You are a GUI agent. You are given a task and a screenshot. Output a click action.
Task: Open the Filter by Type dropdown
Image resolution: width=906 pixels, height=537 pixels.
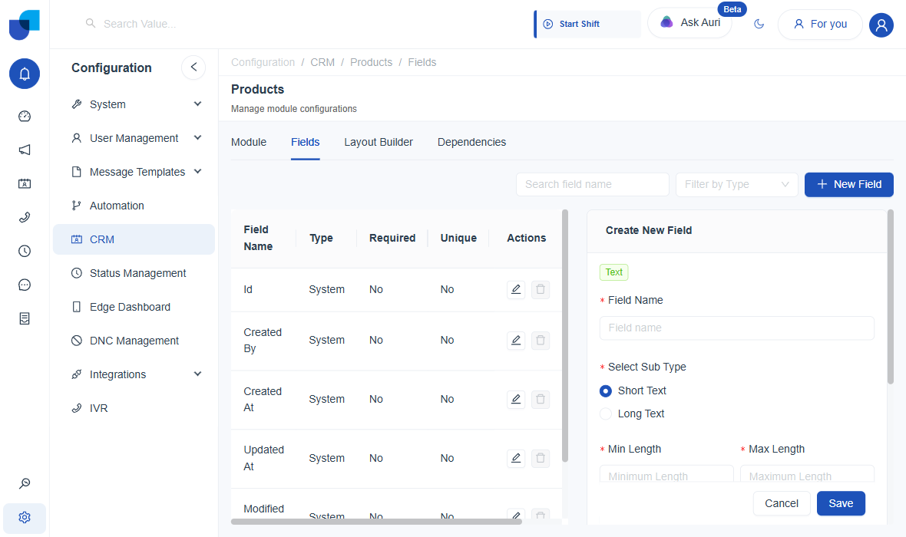pyautogui.click(x=737, y=185)
